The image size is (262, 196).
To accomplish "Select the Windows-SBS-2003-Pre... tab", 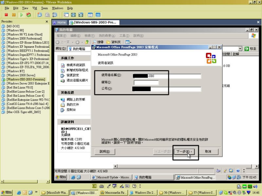I will (x=94, y=22).
